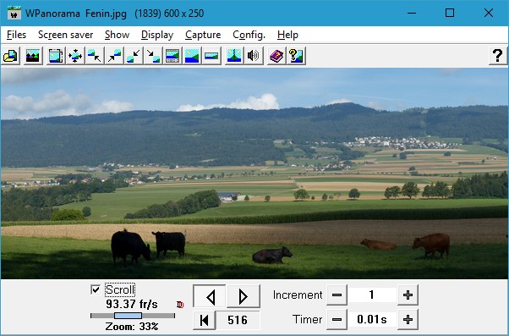Click the picture-to-top-left arrow icon
Image resolution: width=509 pixels, height=336 pixels.
pos(95,56)
